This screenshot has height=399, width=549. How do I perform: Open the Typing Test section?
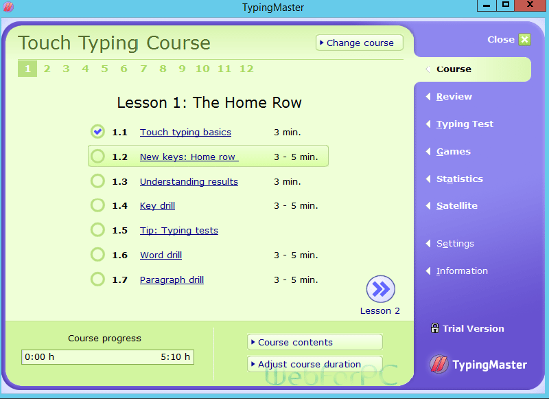pos(465,124)
